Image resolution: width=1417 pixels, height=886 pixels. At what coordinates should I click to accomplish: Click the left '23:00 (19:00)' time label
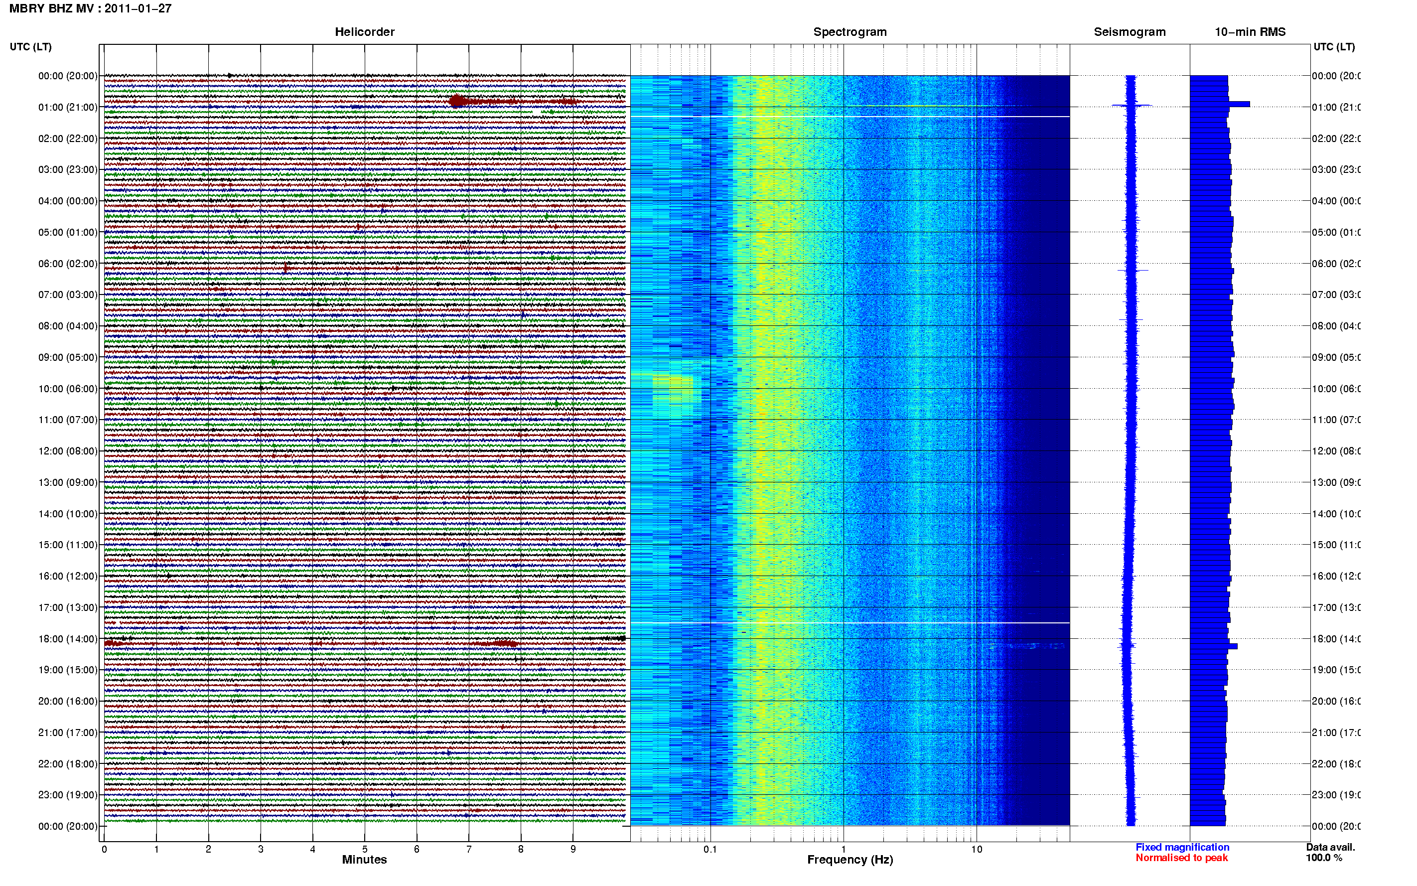click(68, 795)
